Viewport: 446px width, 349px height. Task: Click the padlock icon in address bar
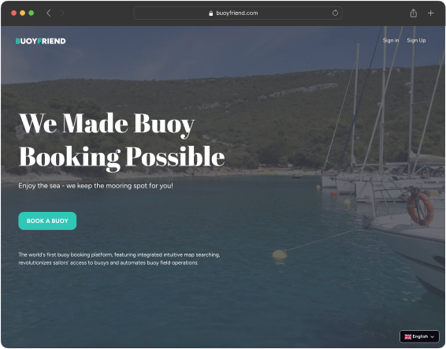(210, 13)
